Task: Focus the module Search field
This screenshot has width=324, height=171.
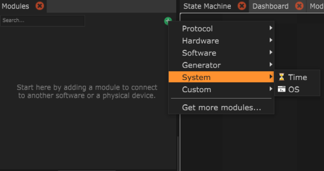Action: [x=43, y=21]
